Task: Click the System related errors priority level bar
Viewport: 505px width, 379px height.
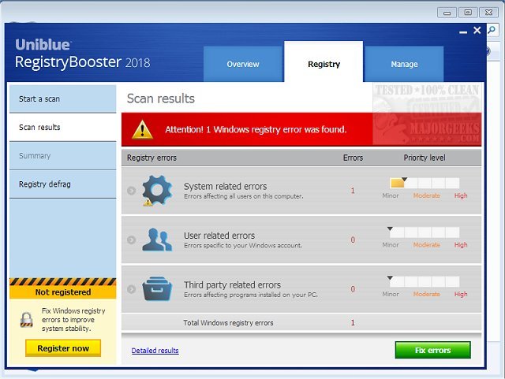Action: tap(425, 183)
